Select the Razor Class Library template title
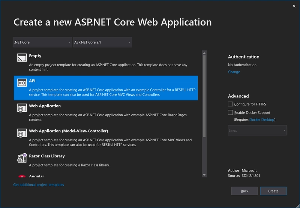300x208 pixels. (x=47, y=156)
